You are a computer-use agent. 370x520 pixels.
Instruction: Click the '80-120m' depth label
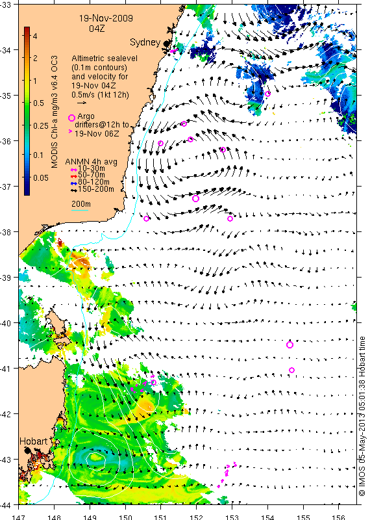point(93,182)
